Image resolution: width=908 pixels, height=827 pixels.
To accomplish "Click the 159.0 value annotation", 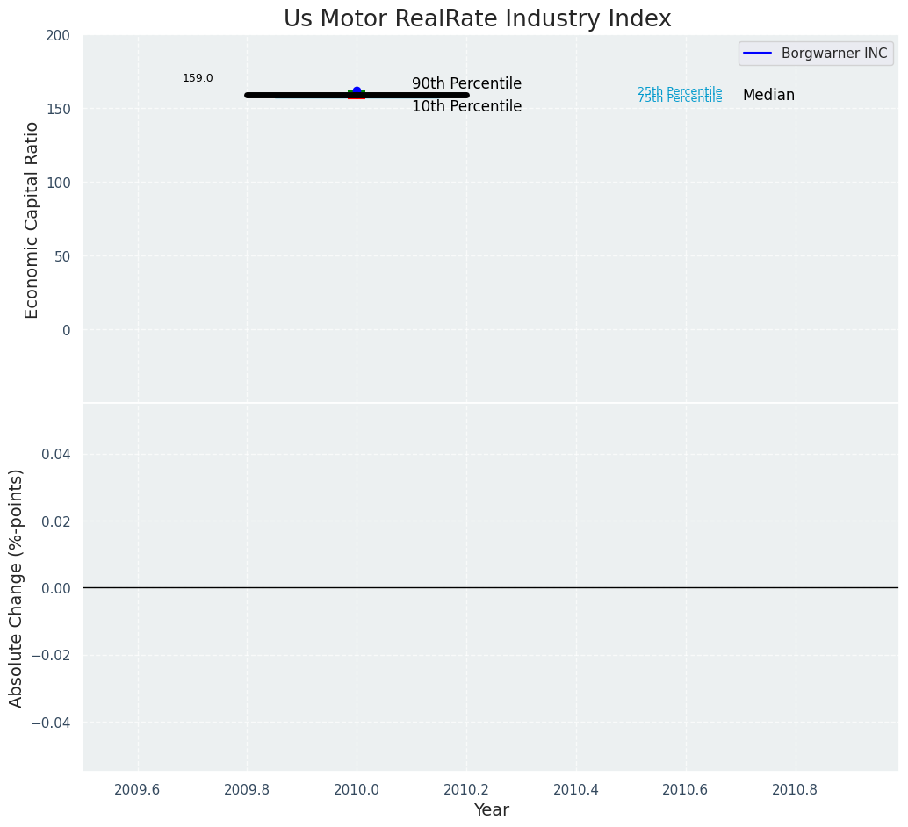I will (198, 78).
